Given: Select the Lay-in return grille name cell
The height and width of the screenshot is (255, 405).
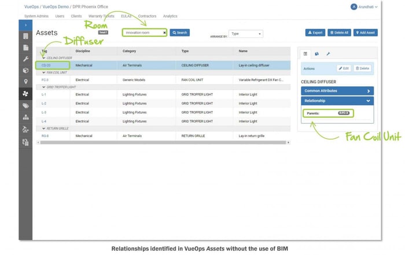Looking at the screenshot, I should (x=252, y=136).
